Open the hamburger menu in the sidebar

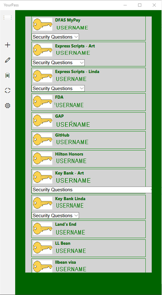(8, 17)
